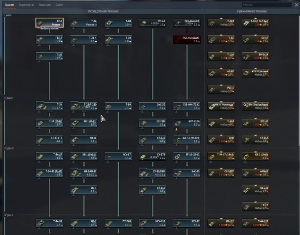300x235 pixels.
Task: Select the Т-50 tank card
Action: (x=49, y=56)
